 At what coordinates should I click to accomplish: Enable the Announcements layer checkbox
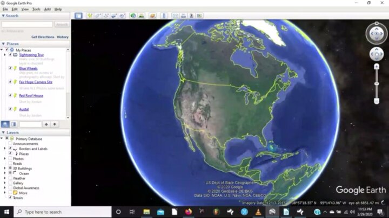click(10, 144)
